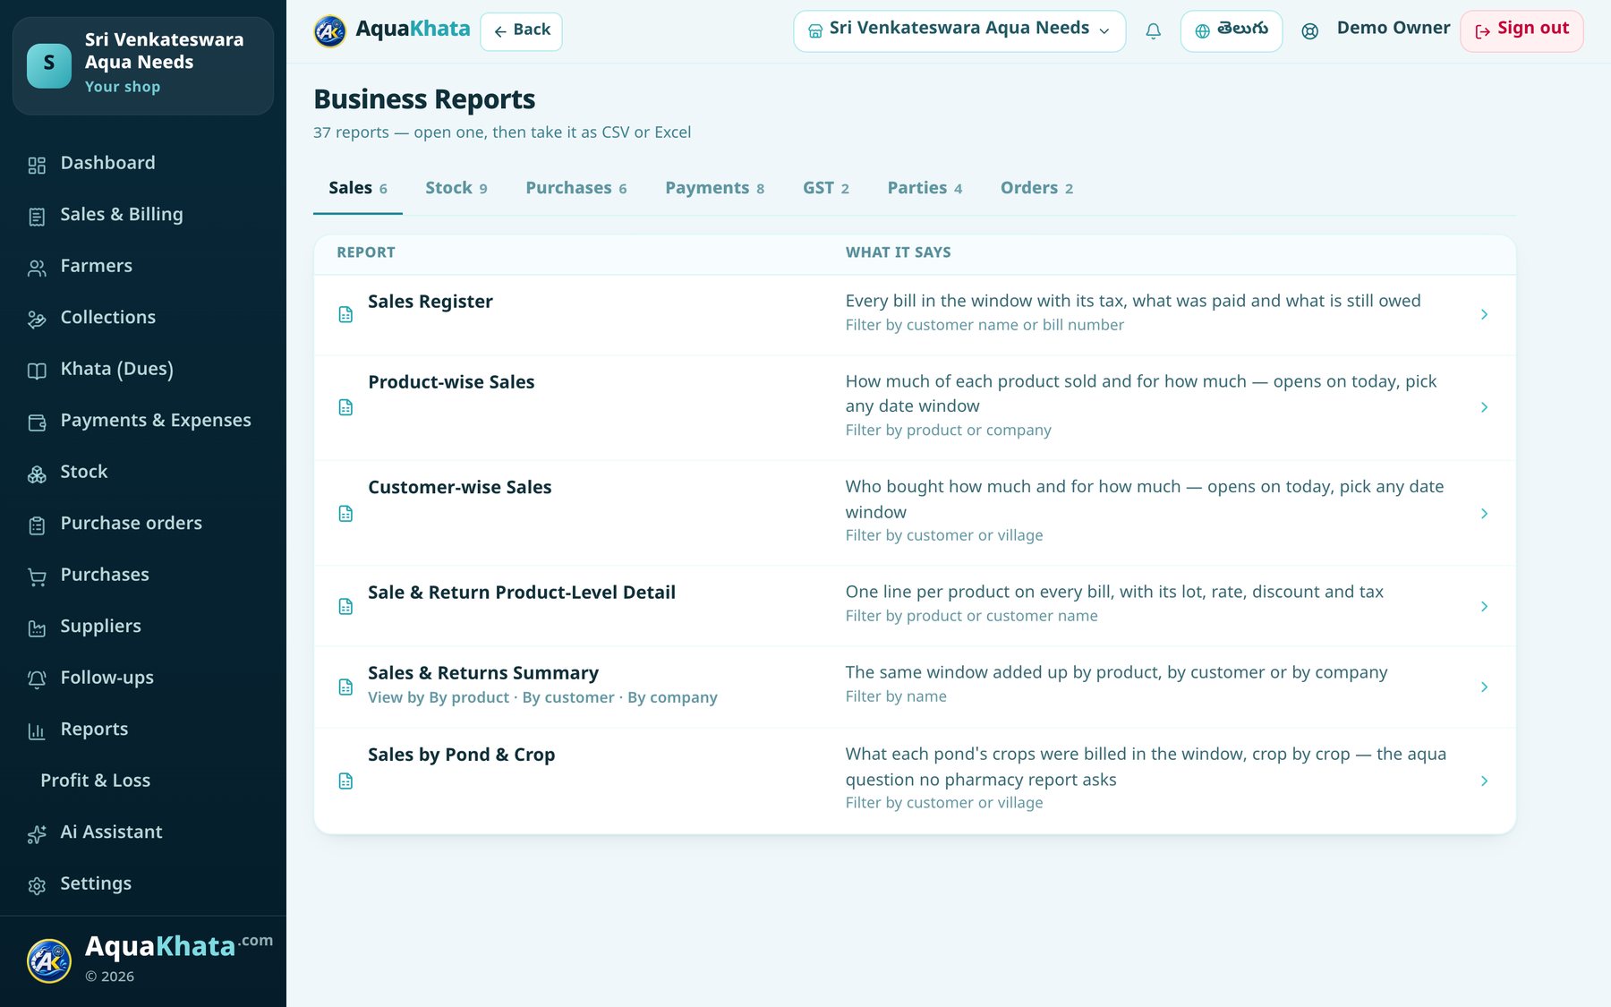Open notifications bell in top bar

coord(1153,31)
